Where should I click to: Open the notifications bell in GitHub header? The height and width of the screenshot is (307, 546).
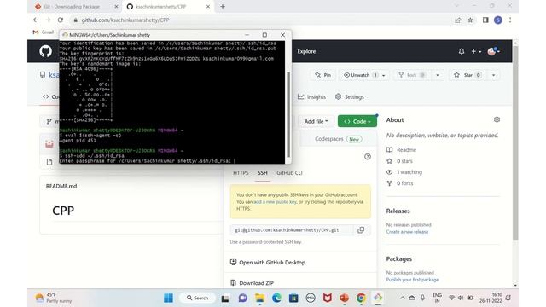[x=462, y=51]
